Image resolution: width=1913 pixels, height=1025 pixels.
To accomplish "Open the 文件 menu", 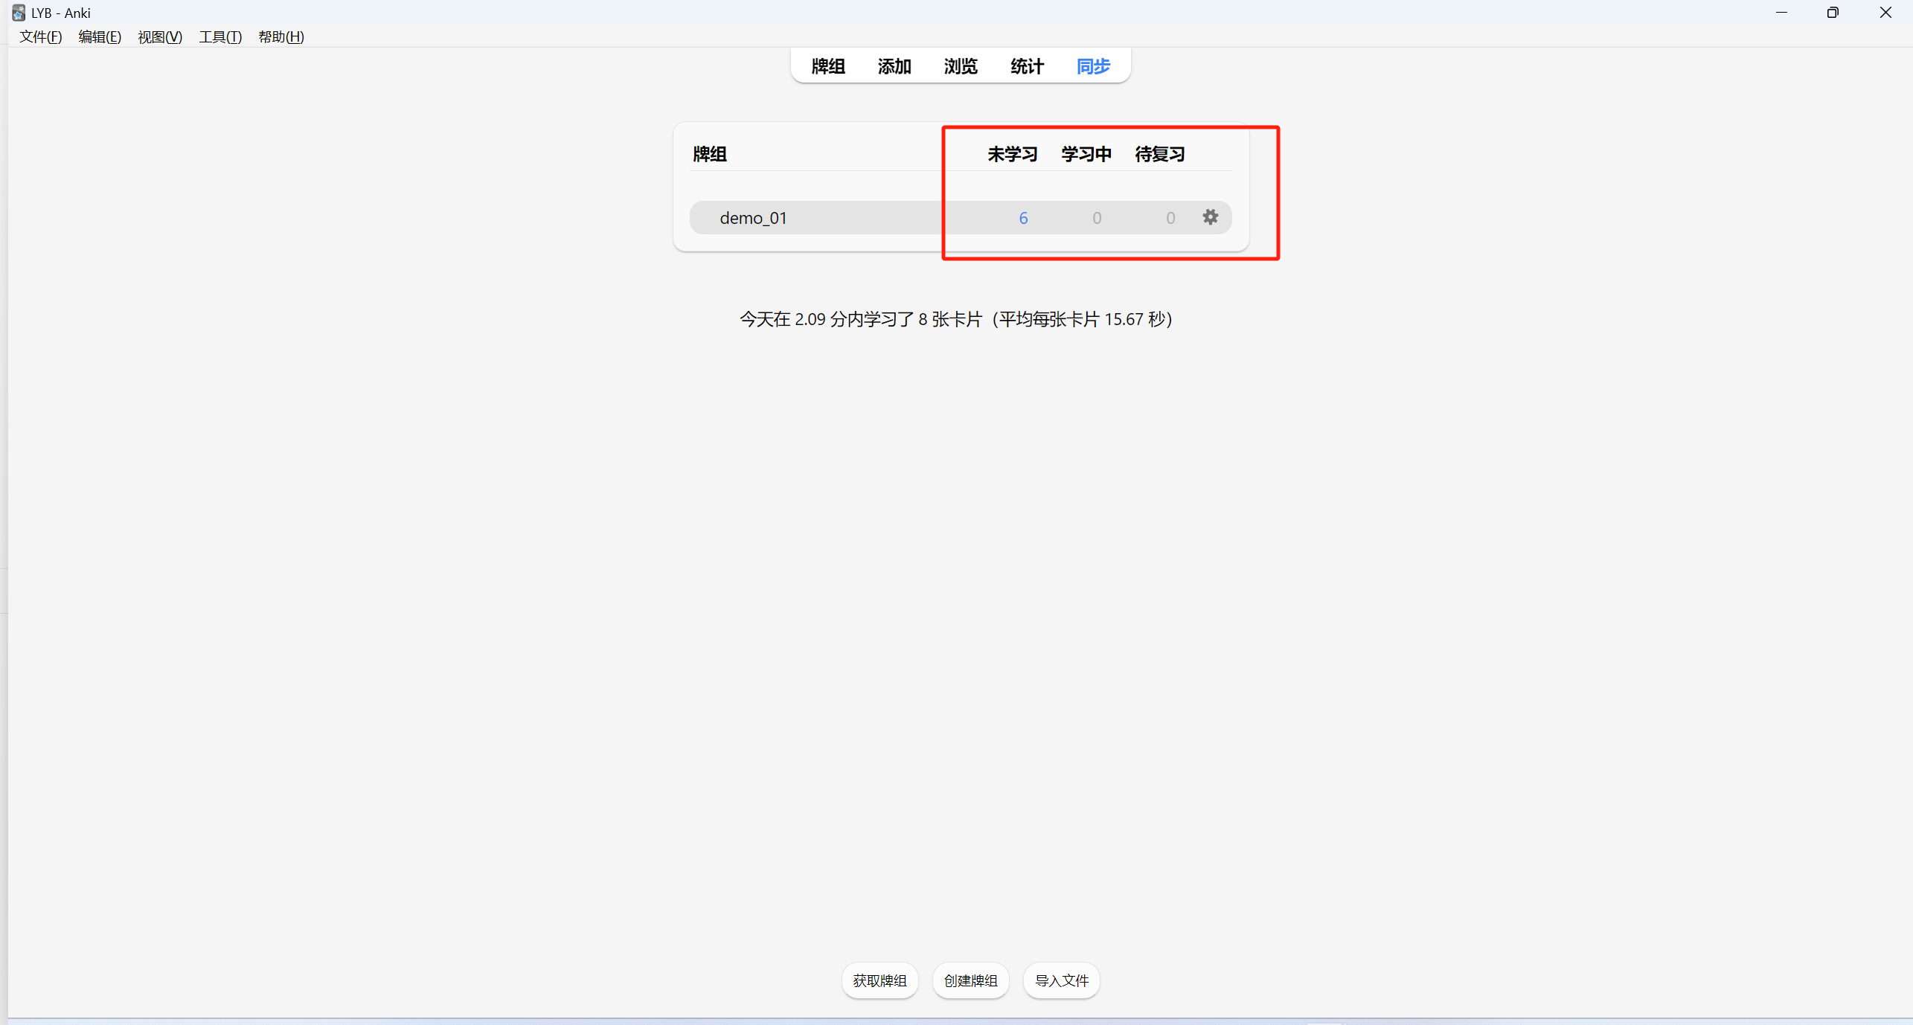I will tap(40, 36).
